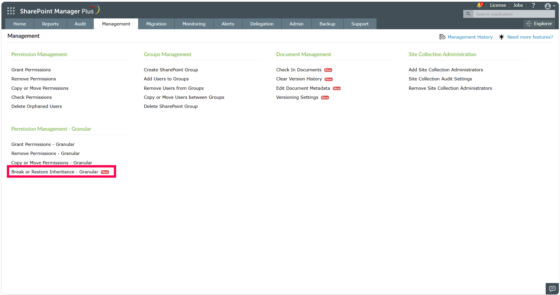Viewport: 560px width, 295px height.
Task: Open Break or Restore Inheritance - Granular
Action: (x=55, y=172)
